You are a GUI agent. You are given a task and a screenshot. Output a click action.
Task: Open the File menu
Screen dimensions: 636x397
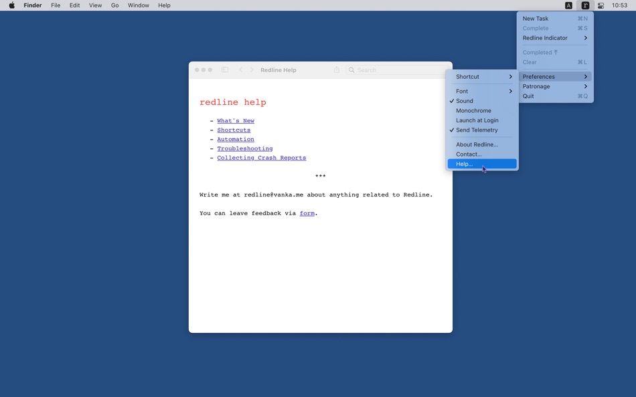[56, 5]
